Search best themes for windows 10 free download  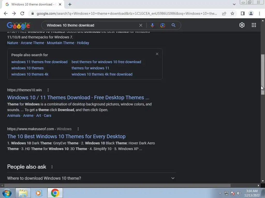[106, 62]
